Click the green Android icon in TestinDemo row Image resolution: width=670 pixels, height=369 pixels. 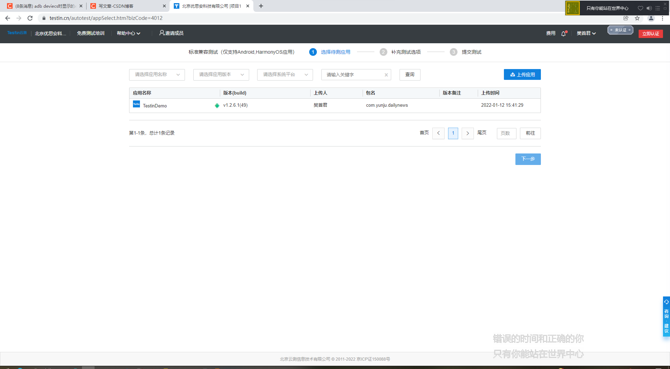[217, 106]
